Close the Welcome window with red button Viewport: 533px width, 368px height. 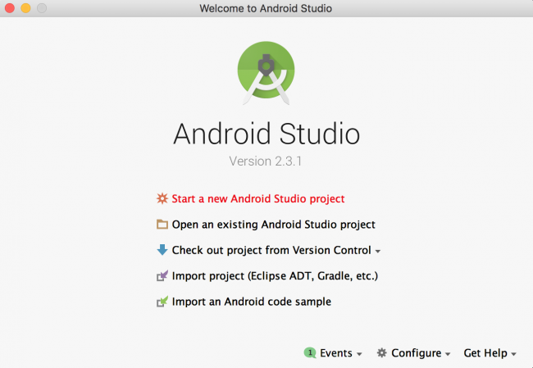click(10, 8)
